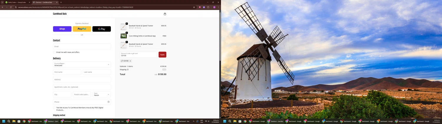The height and width of the screenshot is (124, 442).
Task: Focus the Last name field
Action: [x=97, y=72]
